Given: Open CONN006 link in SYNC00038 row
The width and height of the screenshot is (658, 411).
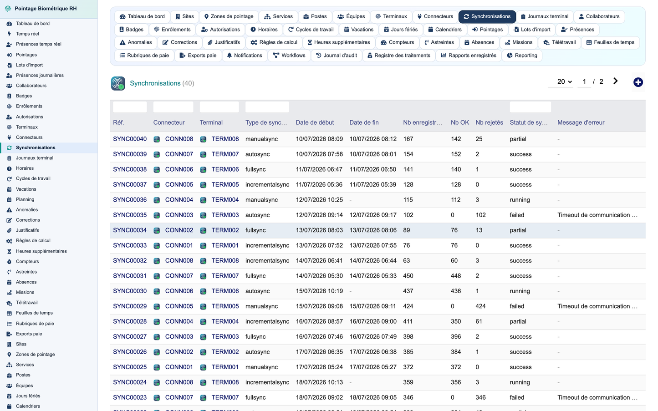Looking at the screenshot, I should click(179, 169).
